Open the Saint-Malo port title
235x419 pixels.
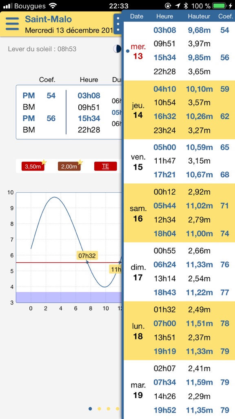[x=48, y=19]
